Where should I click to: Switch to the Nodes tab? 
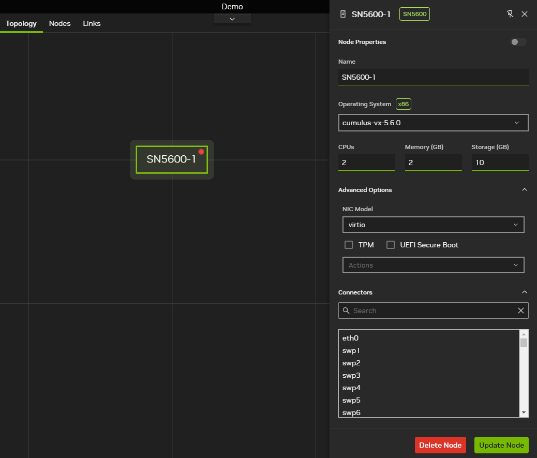[x=59, y=23]
